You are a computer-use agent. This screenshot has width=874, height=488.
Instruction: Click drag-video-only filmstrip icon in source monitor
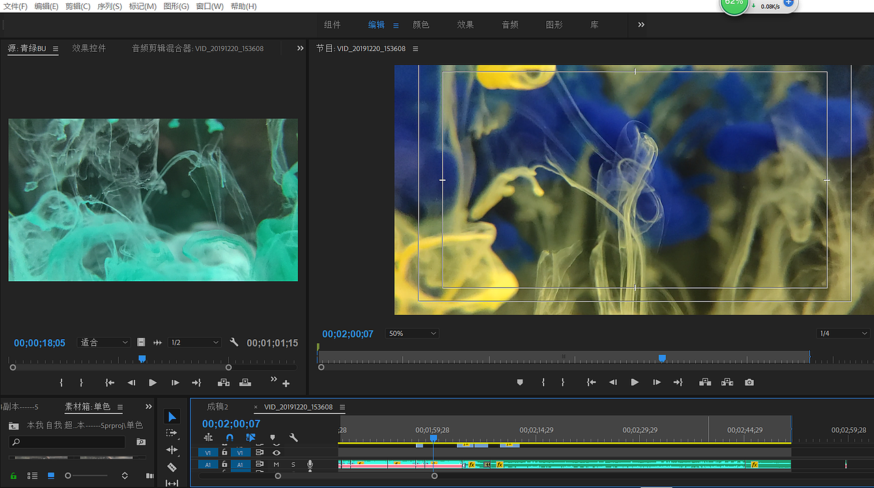pyautogui.click(x=141, y=343)
